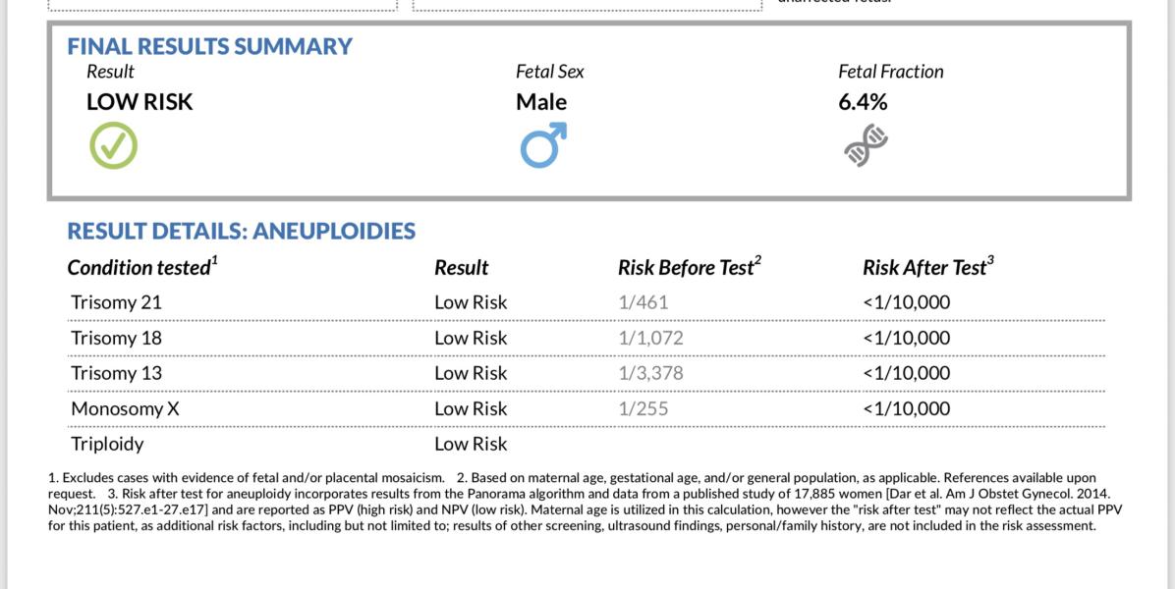
Task: Click the green Low Risk checkmark icon
Action: [113, 145]
